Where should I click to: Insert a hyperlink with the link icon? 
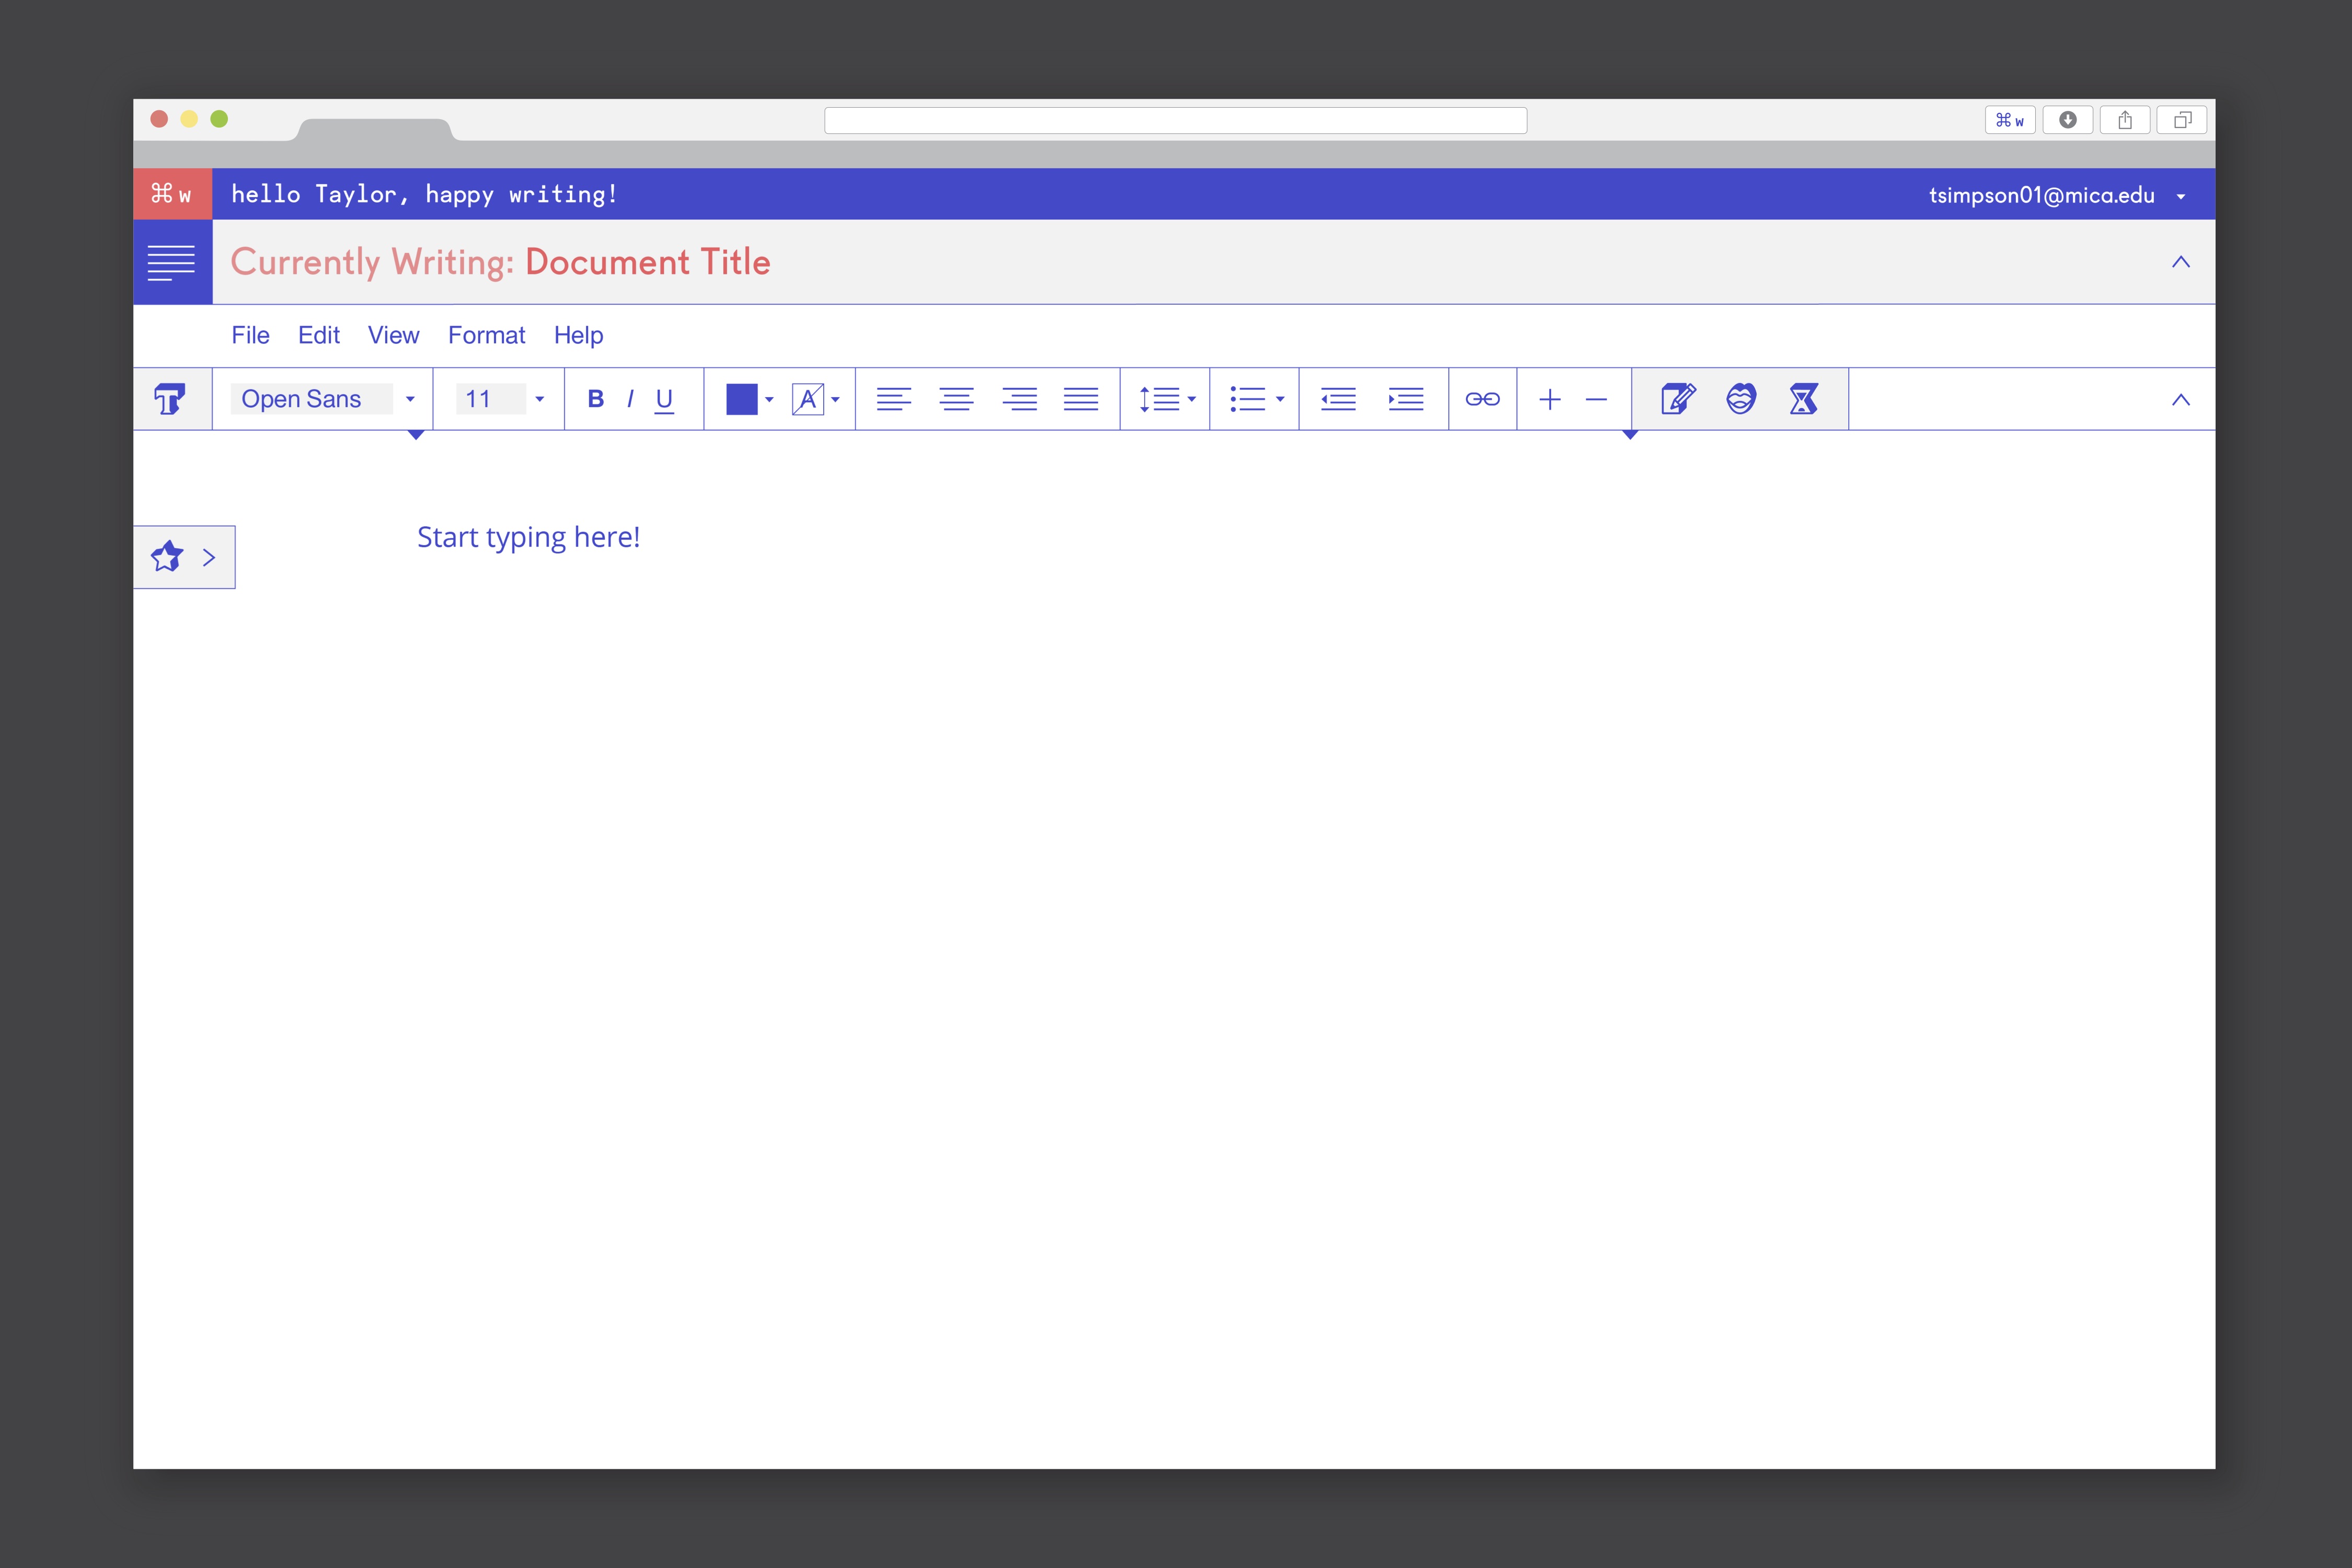click(1482, 399)
